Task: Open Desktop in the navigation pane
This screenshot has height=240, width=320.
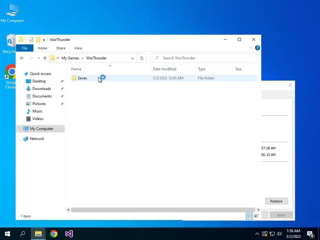Action: click(39, 81)
